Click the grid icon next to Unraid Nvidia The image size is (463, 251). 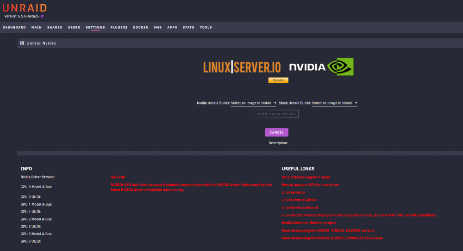(22, 43)
